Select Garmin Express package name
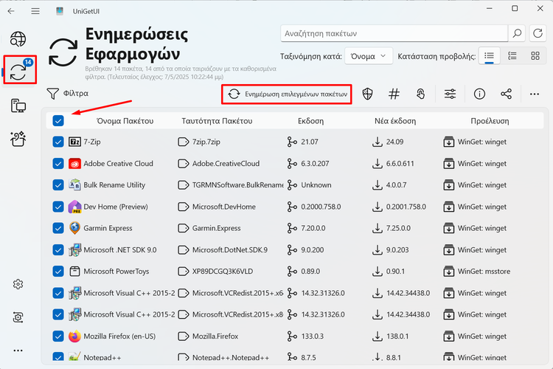 tap(108, 228)
